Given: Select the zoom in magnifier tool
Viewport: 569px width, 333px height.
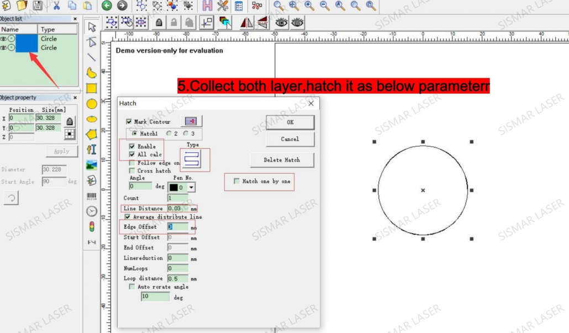Looking at the screenshot, I should tap(308, 6).
